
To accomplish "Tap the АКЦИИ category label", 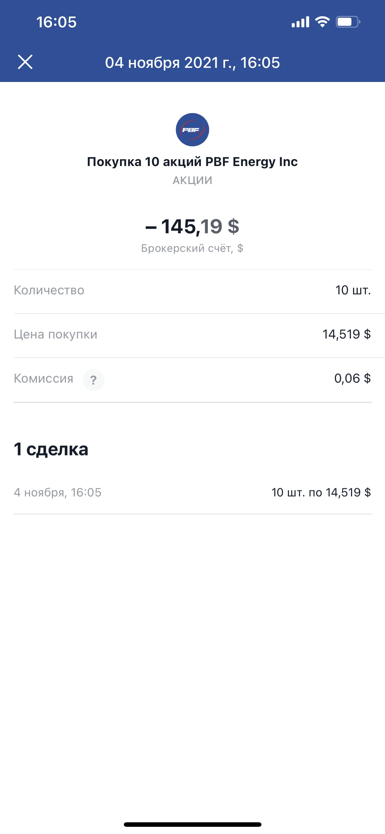I will point(192,180).
